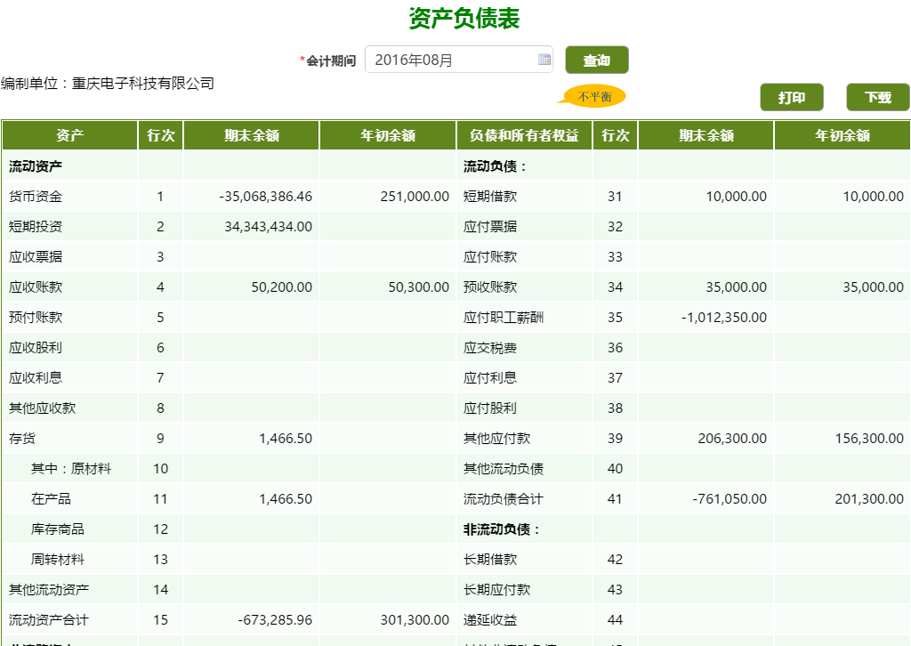The width and height of the screenshot is (911, 646).
Task: Select 短期投资 row label
Action: pyautogui.click(x=36, y=227)
